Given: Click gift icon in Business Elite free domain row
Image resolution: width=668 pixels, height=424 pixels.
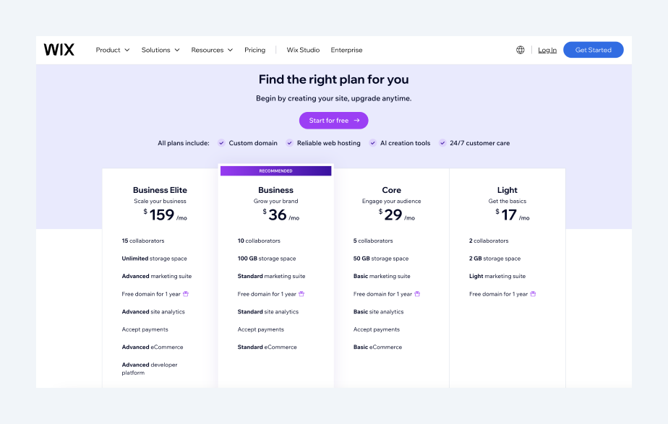Looking at the screenshot, I should [x=186, y=294].
